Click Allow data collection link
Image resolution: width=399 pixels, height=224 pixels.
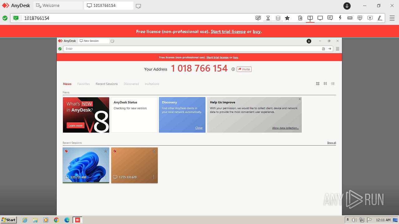tap(285, 128)
